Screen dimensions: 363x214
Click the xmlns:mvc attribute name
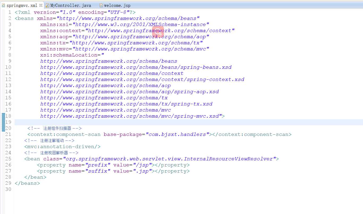click(54, 49)
